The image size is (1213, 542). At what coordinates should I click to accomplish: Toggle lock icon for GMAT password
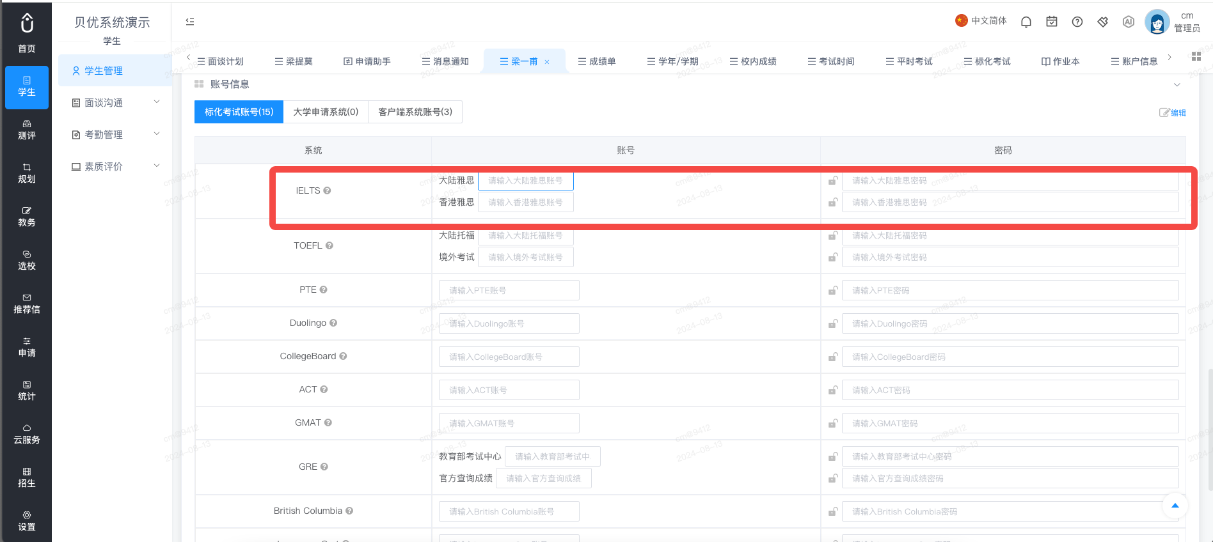832,423
